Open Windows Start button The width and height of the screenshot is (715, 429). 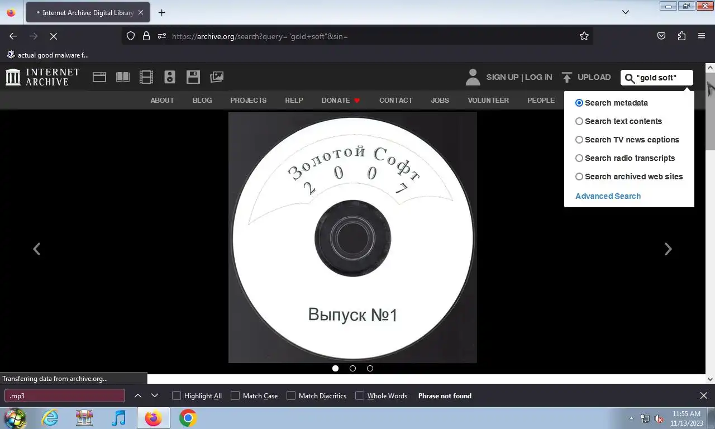tap(15, 418)
